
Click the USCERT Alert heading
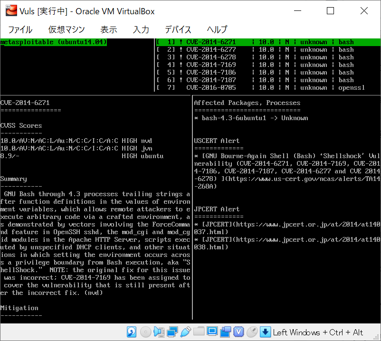217,141
